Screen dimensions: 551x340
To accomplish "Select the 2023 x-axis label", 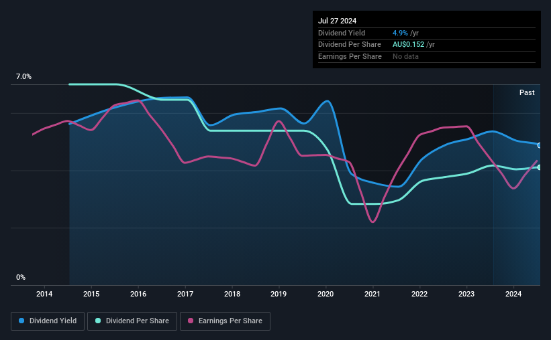I will pyautogui.click(x=466, y=294).
